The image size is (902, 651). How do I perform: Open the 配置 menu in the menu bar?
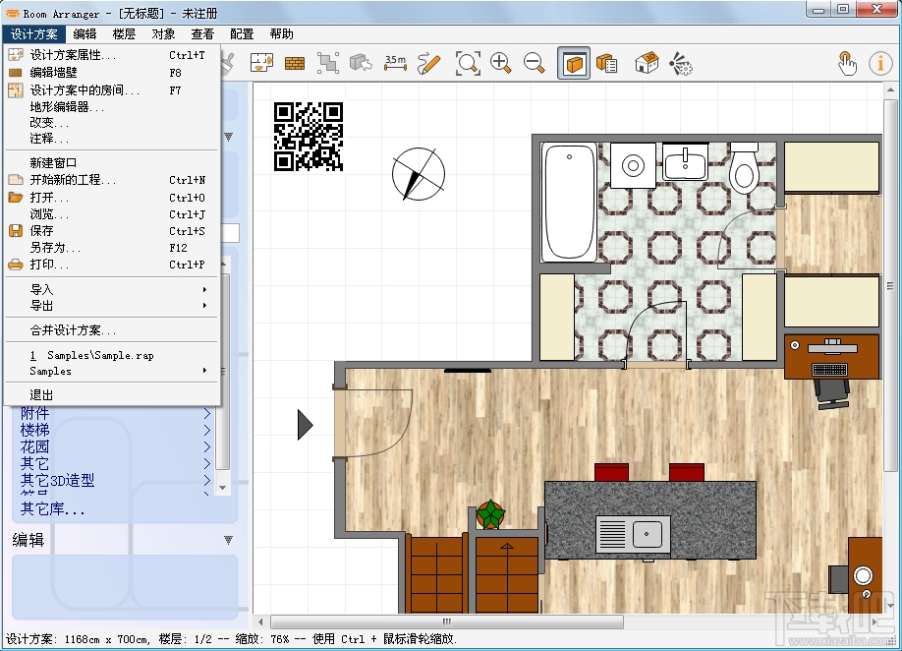pos(242,33)
